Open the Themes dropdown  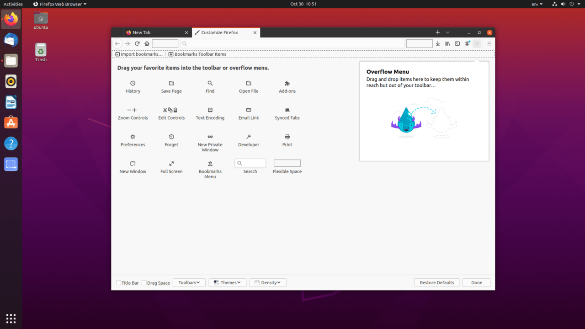click(228, 283)
